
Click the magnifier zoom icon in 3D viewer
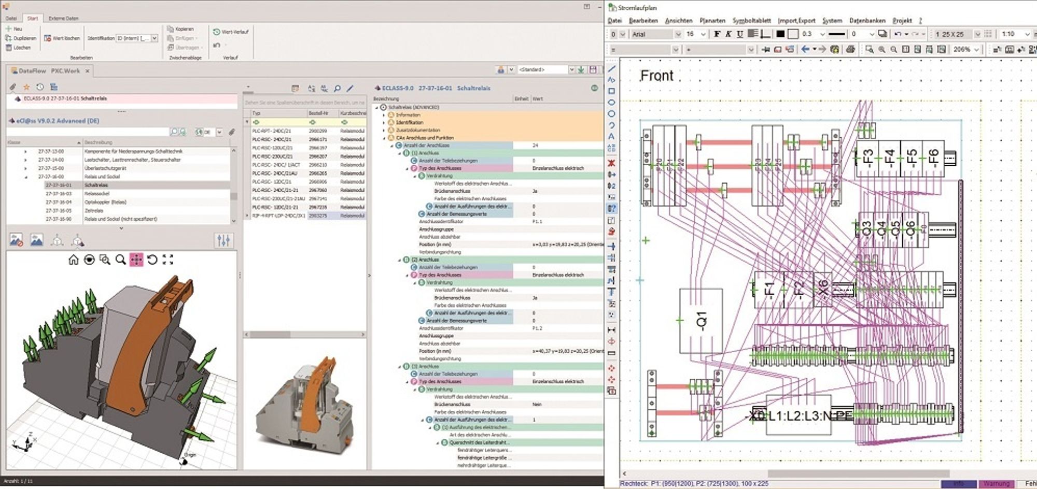click(x=120, y=260)
